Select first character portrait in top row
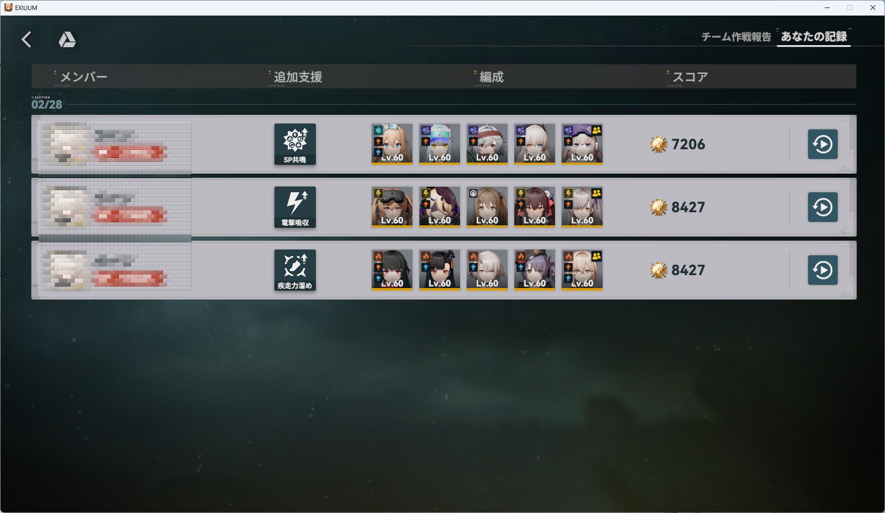 click(392, 144)
